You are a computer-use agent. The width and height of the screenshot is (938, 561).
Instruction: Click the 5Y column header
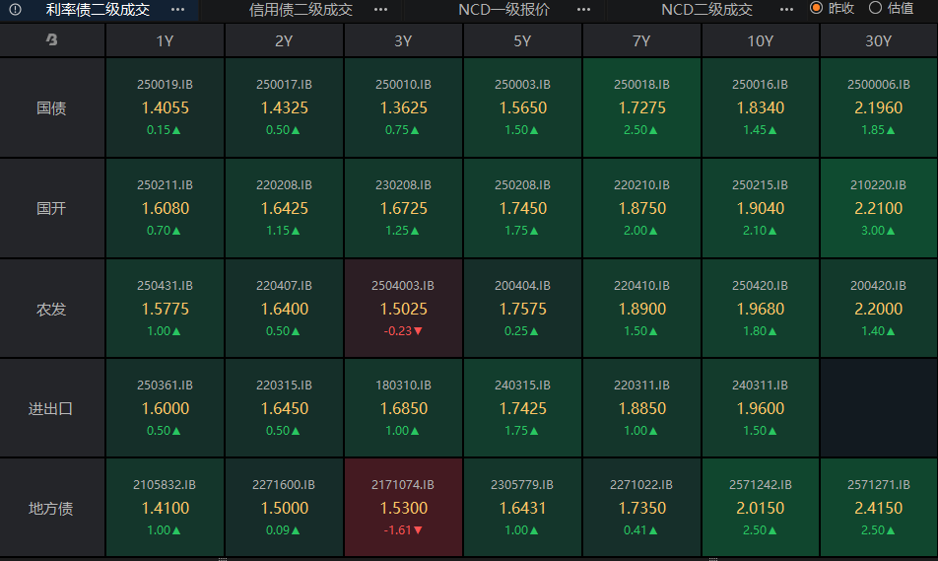[x=522, y=40]
